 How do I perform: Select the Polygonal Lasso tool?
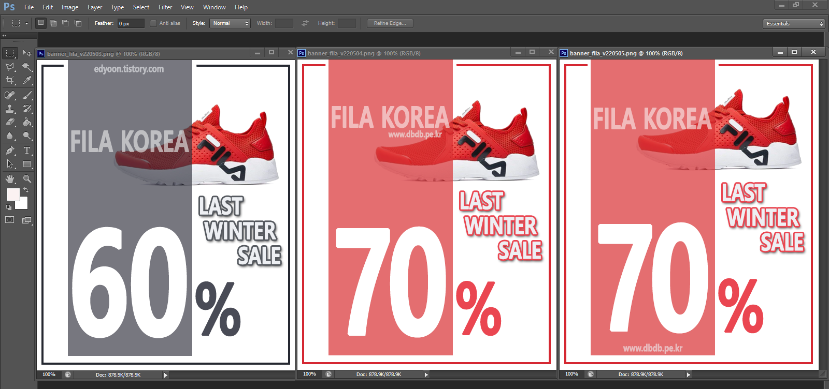point(10,67)
